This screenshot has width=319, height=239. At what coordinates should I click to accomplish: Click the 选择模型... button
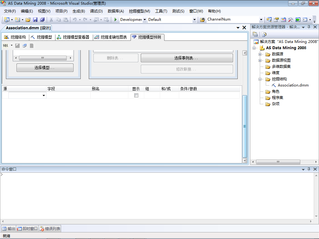[x=45, y=68]
